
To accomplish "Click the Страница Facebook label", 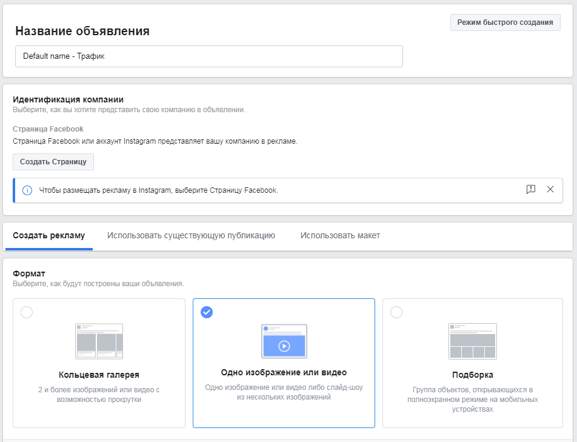I will click(x=48, y=129).
